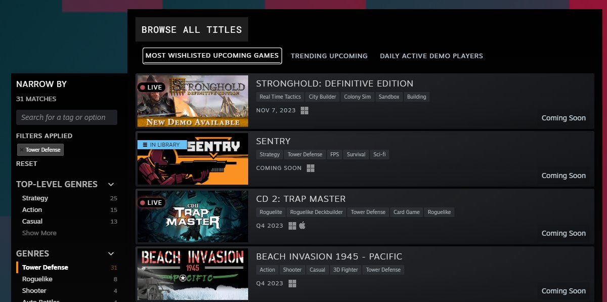Image resolution: width=607 pixels, height=302 pixels.
Task: Click Coming Soon on Beach Invasion row
Action: click(563, 291)
